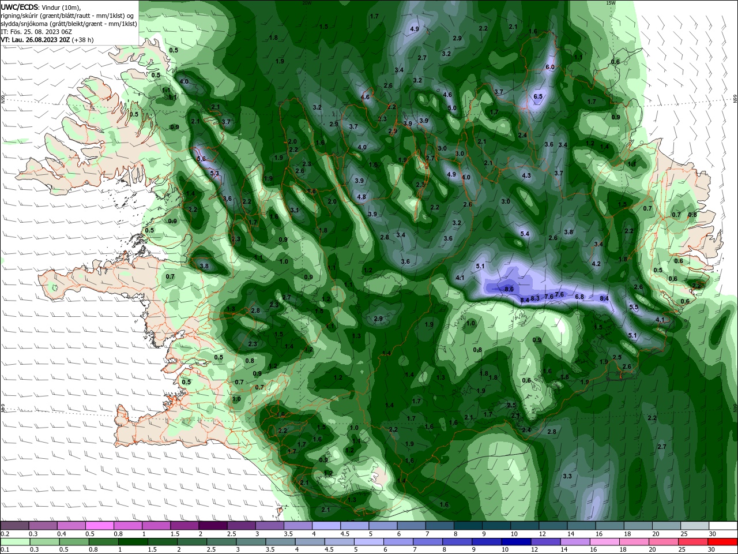This screenshot has height=554, width=738.
Task: Click the initial time line 'IT: Fös. 25. 08. 2023 06Z'
Action: pos(35,32)
